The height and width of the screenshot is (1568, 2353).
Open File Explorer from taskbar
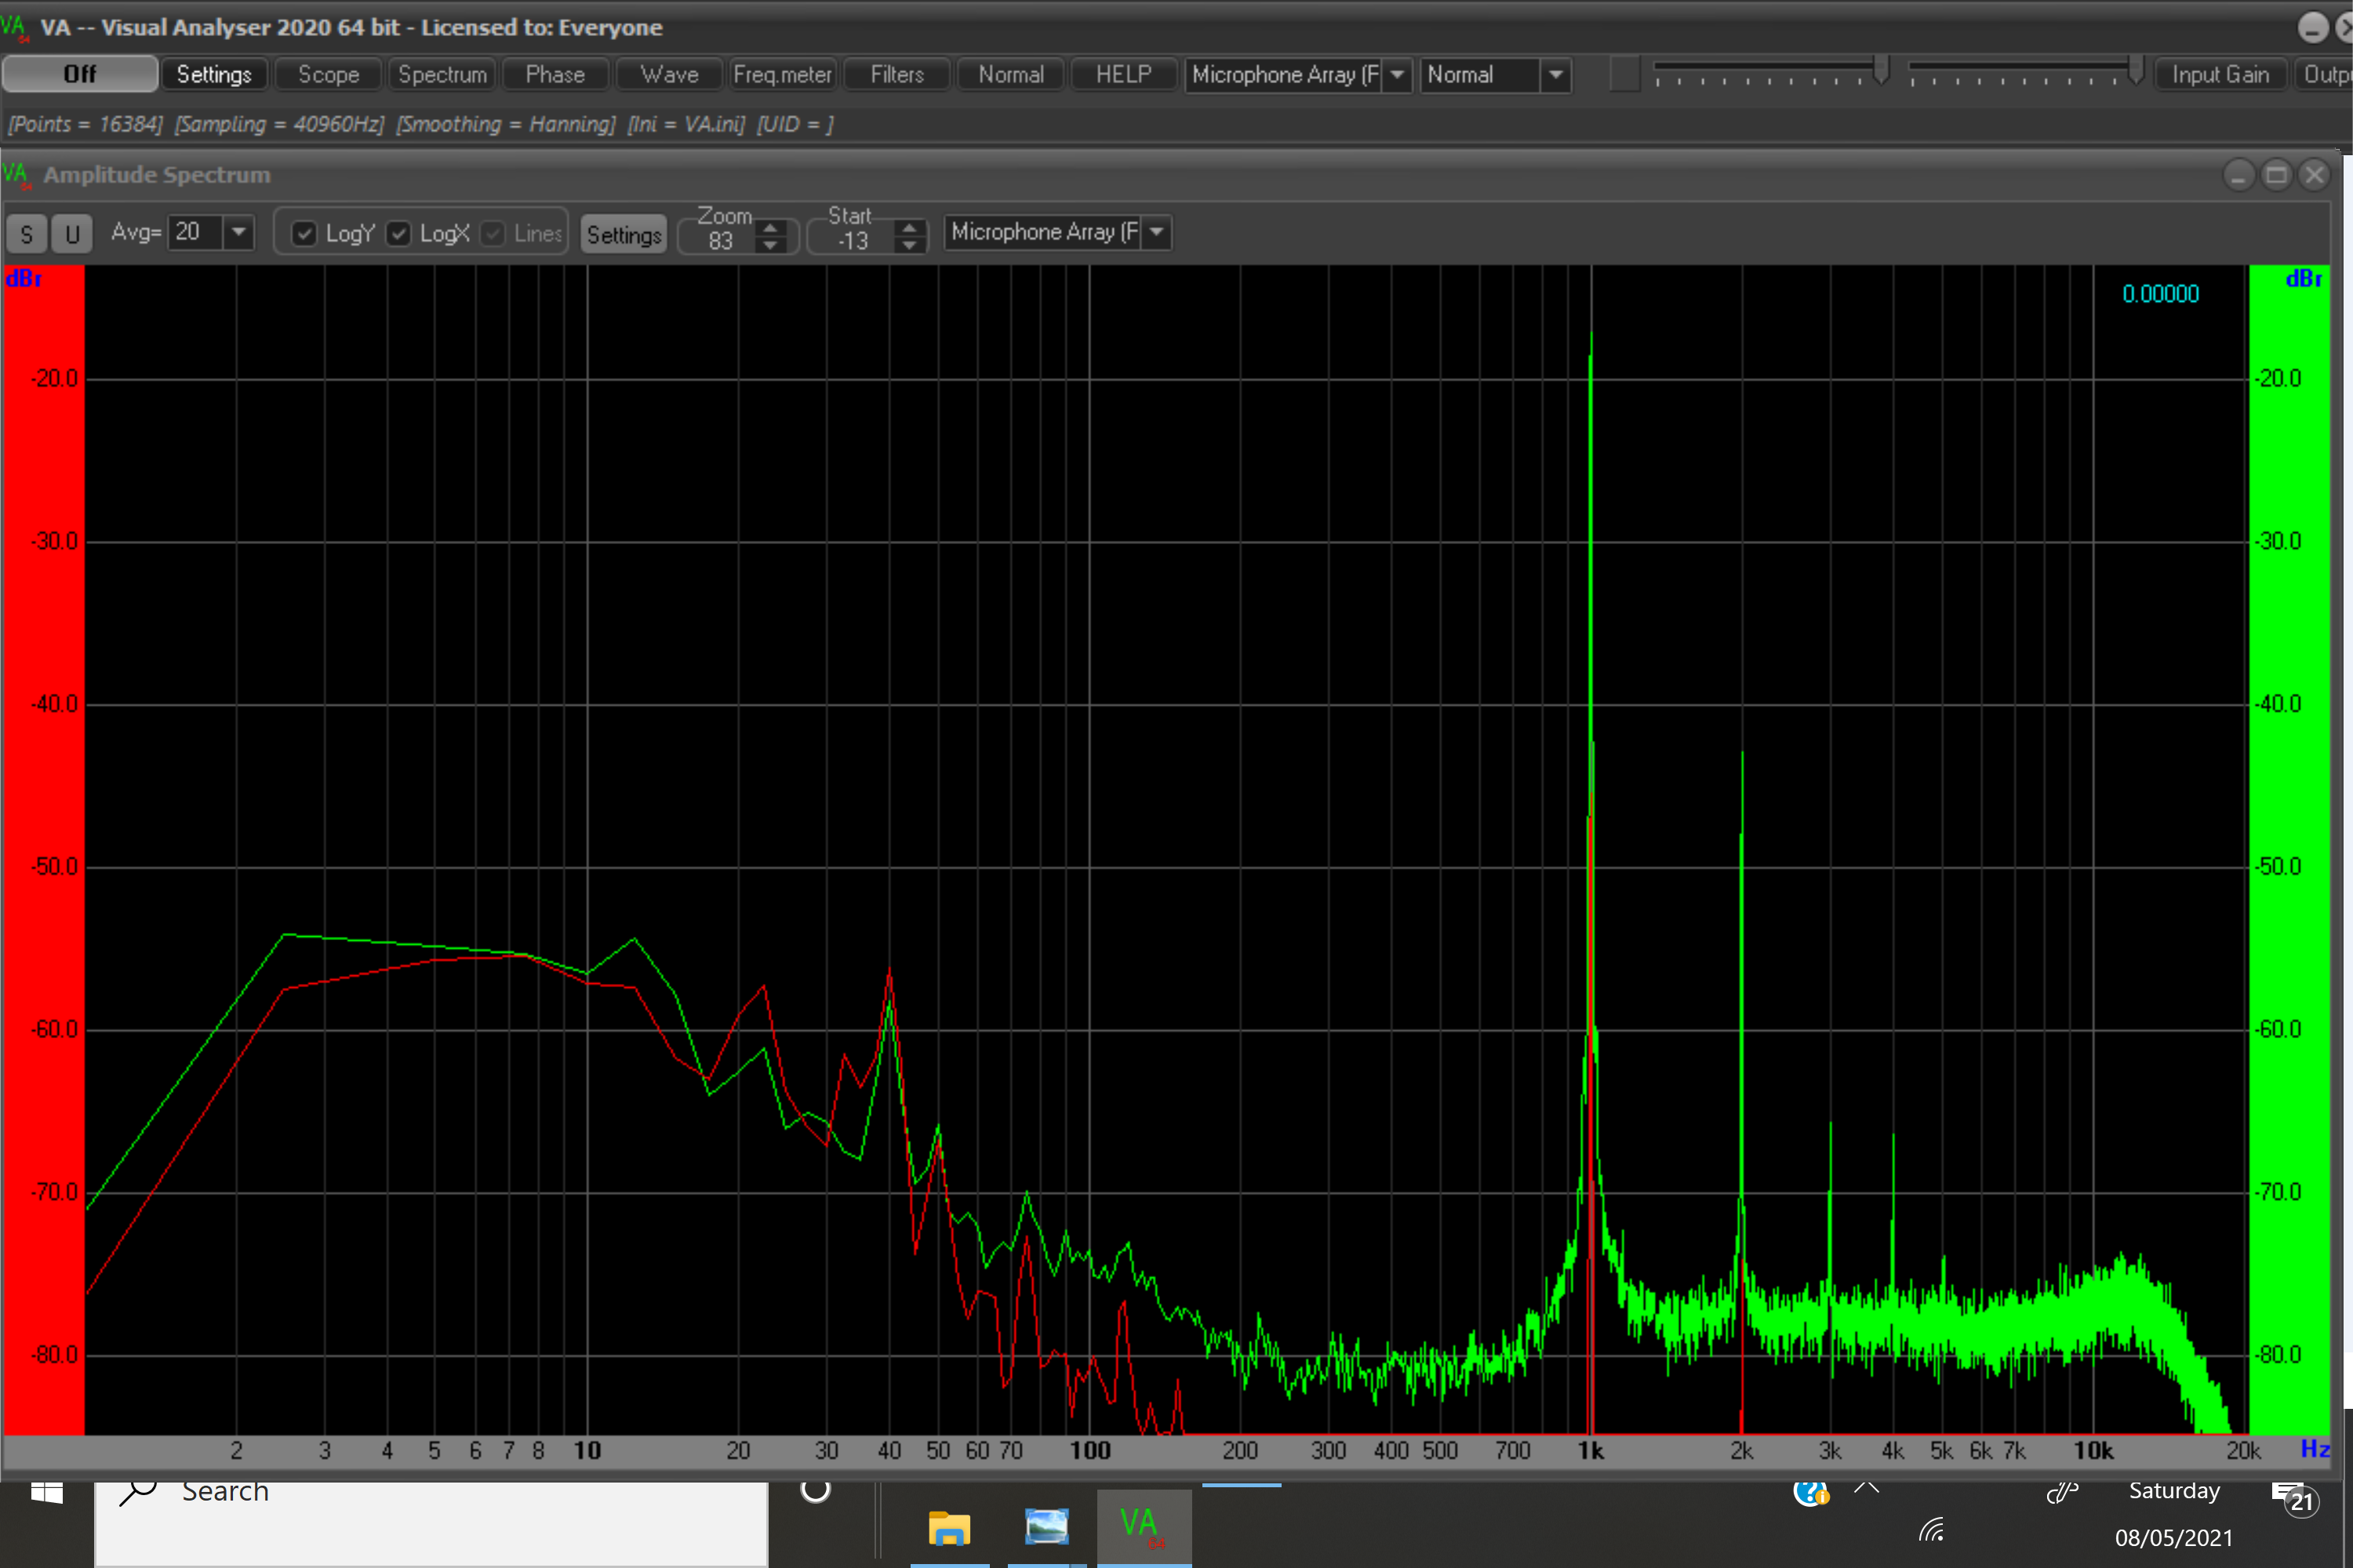pos(949,1529)
